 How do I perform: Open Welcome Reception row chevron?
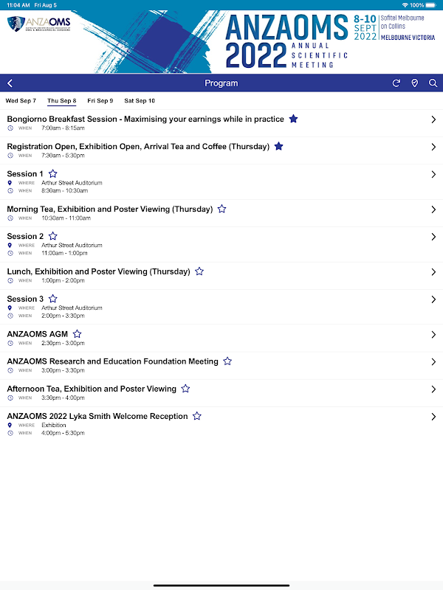(433, 417)
